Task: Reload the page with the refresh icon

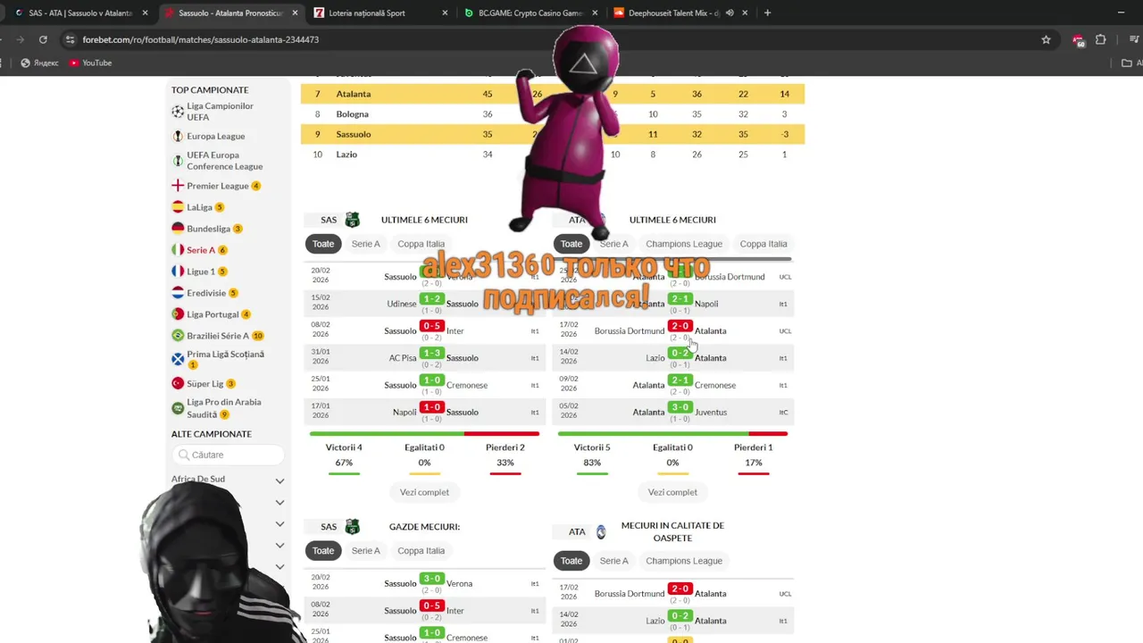Action: [x=43, y=39]
